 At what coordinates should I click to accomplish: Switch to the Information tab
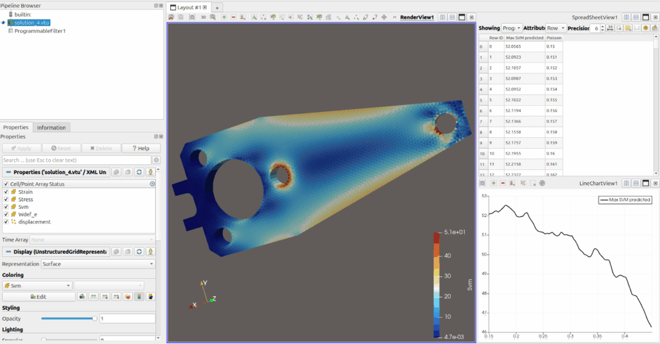click(x=51, y=128)
